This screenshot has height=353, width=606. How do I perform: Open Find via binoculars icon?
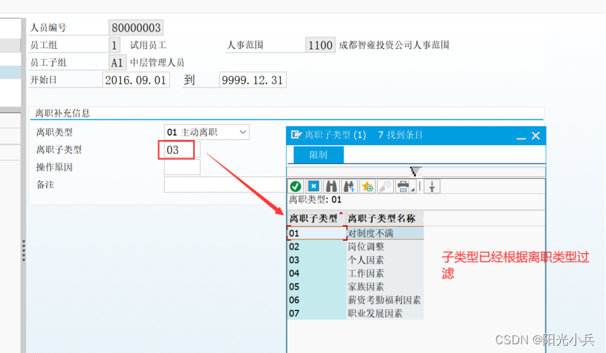click(331, 187)
